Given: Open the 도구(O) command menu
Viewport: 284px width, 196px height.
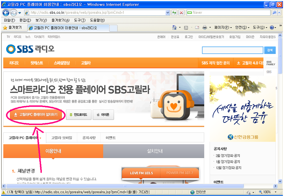Looking at the screenshot, I should pyautogui.click(x=260, y=28).
